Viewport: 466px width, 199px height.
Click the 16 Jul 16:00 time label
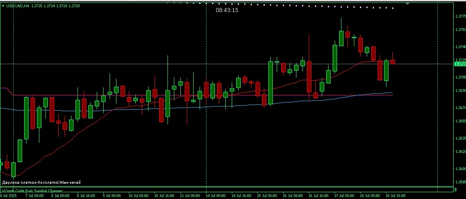(x=318, y=196)
